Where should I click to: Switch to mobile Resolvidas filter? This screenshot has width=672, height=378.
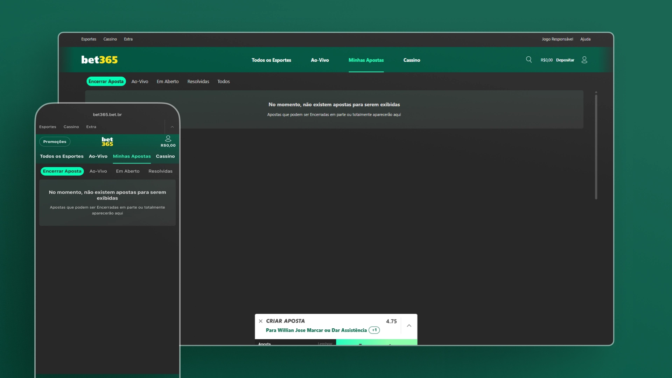[x=160, y=171]
